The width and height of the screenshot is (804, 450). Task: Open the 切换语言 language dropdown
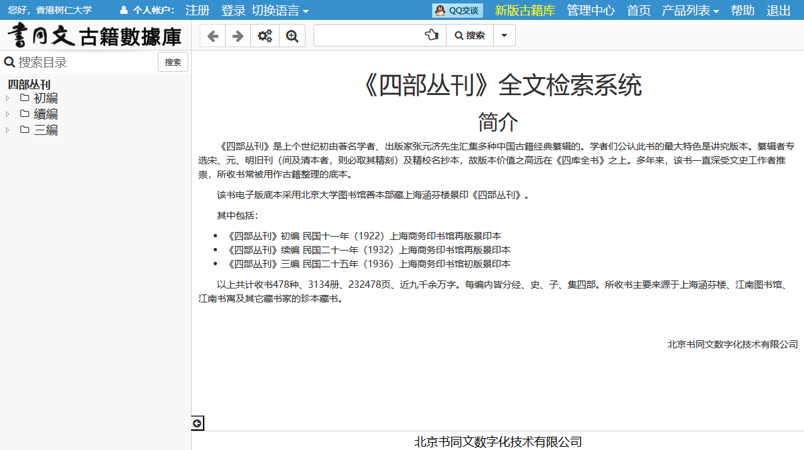[280, 11]
